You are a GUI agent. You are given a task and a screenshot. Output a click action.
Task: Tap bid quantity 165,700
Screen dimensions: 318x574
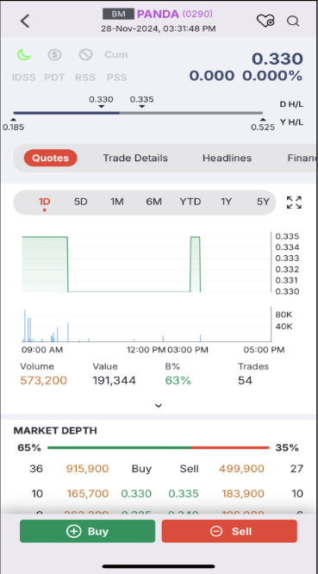pos(87,494)
